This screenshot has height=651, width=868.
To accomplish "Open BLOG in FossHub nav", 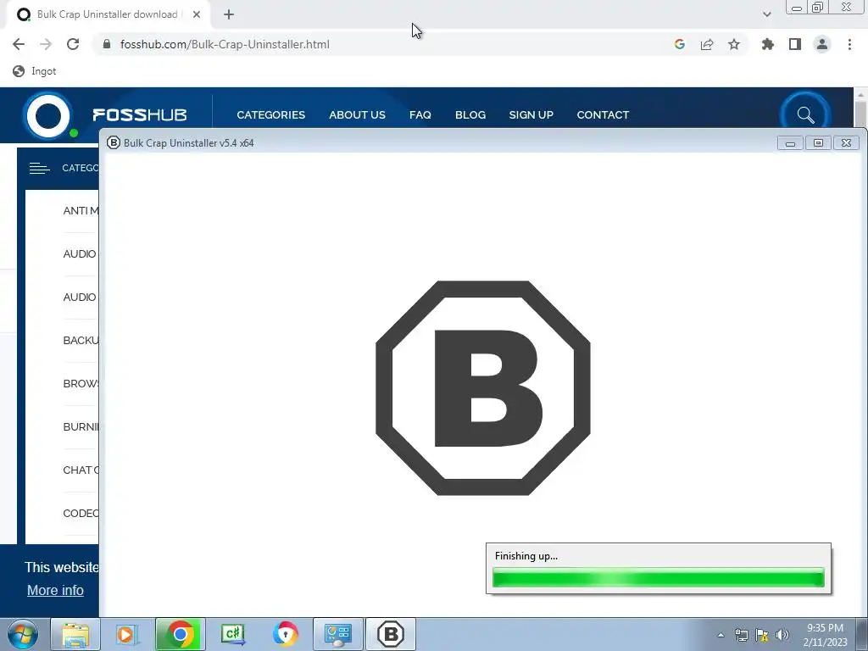I will point(470,114).
